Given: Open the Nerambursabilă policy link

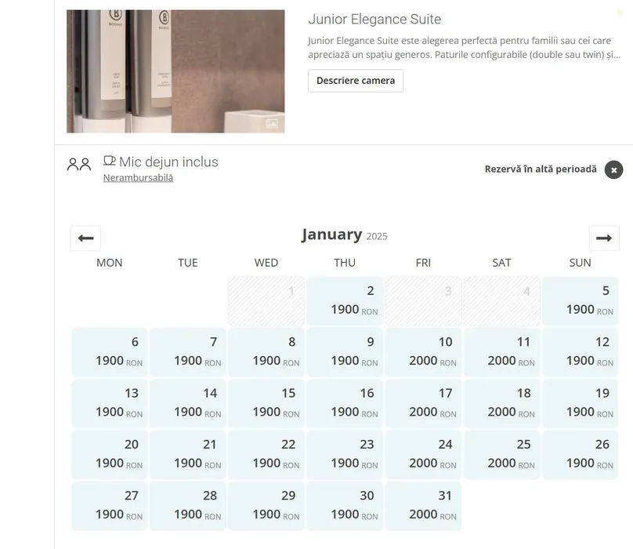Looking at the screenshot, I should click(x=138, y=178).
